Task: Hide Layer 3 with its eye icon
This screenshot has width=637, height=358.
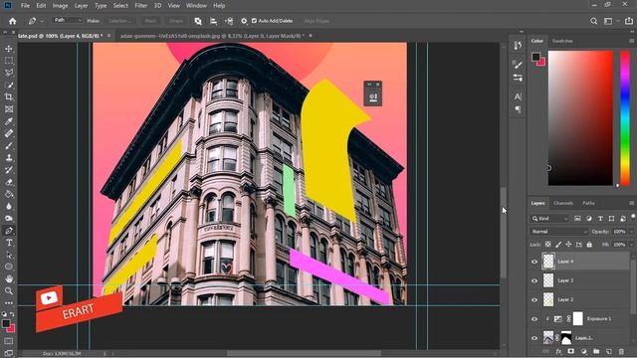Action: [x=534, y=280]
